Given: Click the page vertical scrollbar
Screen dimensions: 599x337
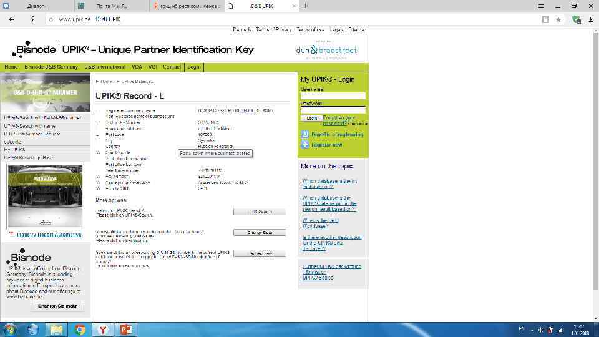Looking at the screenshot, I should (x=595, y=160).
